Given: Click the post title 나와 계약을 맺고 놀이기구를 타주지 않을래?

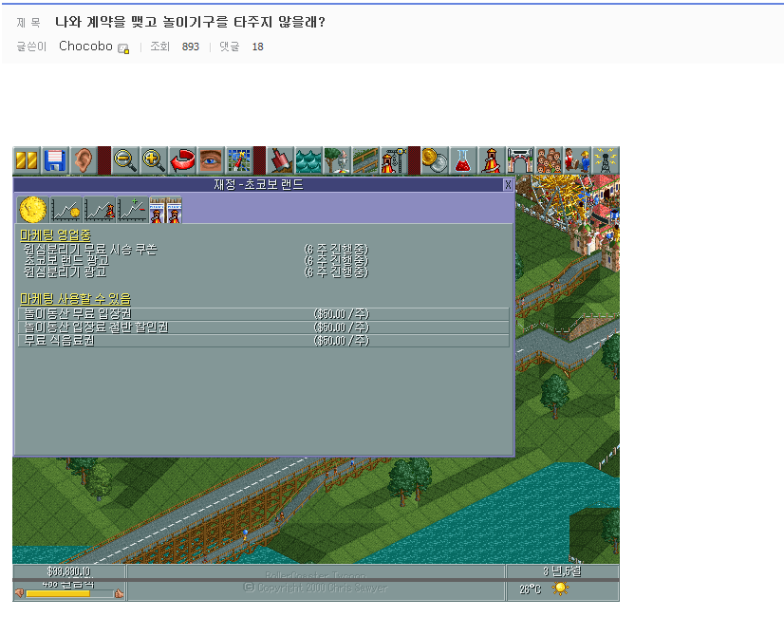Looking at the screenshot, I should coord(190,22).
